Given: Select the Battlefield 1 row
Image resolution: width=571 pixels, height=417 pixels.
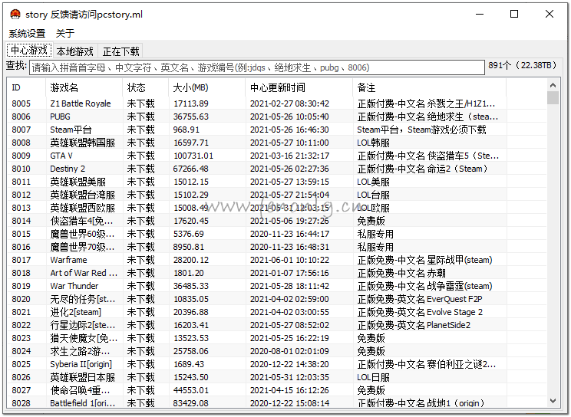Looking at the screenshot, I should click(277, 402).
